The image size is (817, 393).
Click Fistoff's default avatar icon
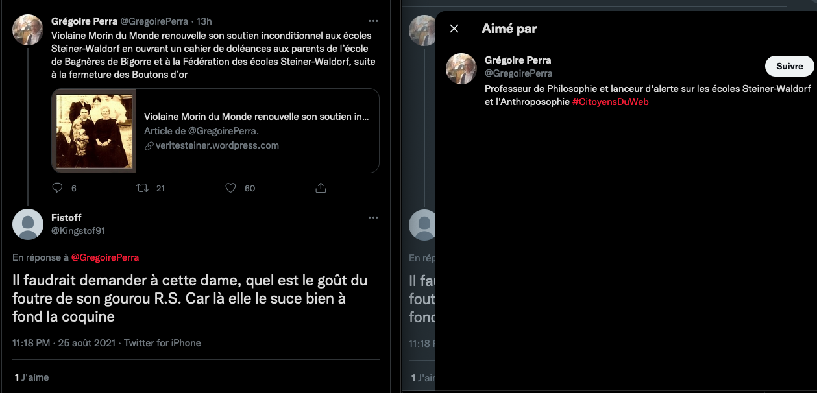[x=28, y=224]
